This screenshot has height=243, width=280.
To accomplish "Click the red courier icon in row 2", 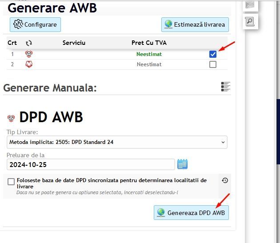I will 29,64.
